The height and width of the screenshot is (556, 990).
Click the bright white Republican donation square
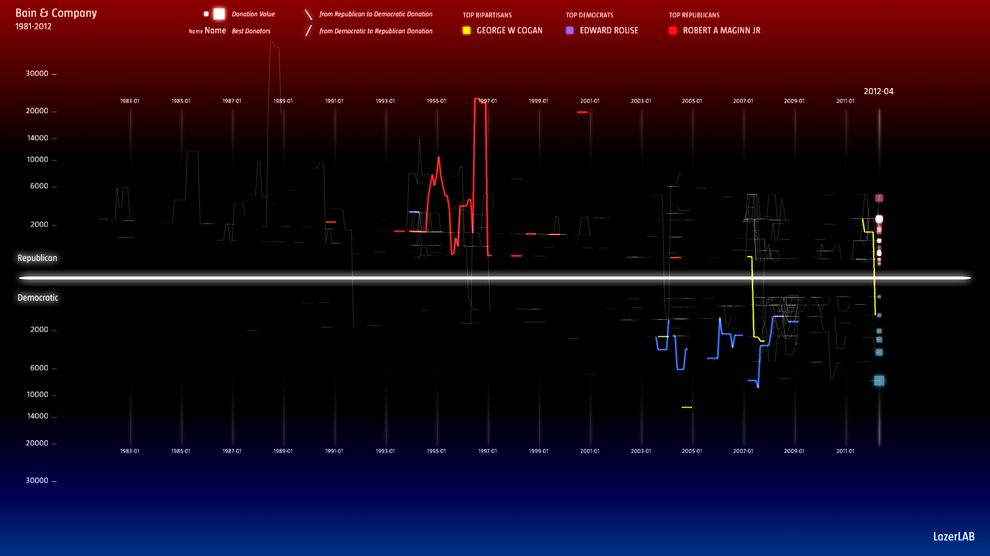pyautogui.click(x=879, y=219)
